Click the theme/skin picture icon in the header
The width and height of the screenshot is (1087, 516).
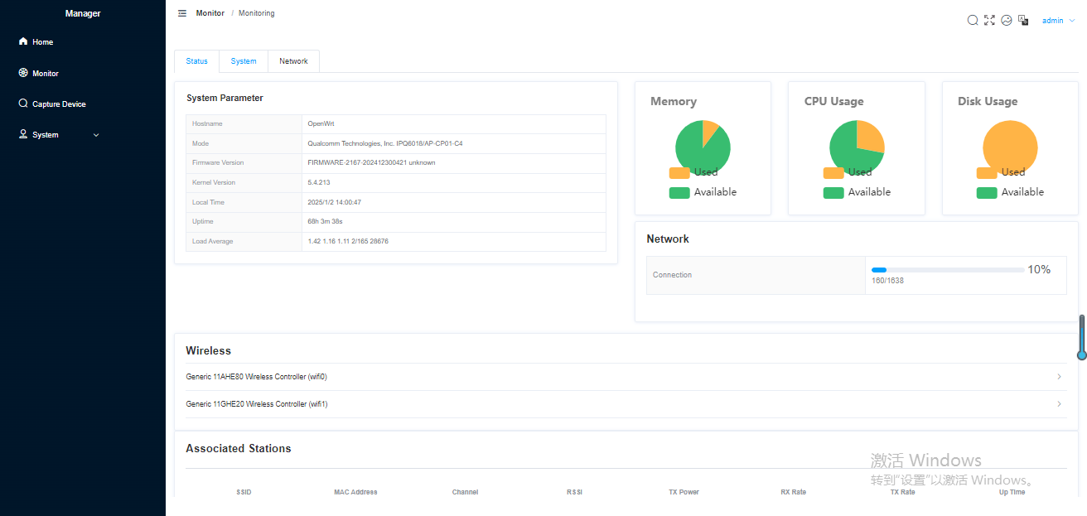(x=1007, y=20)
